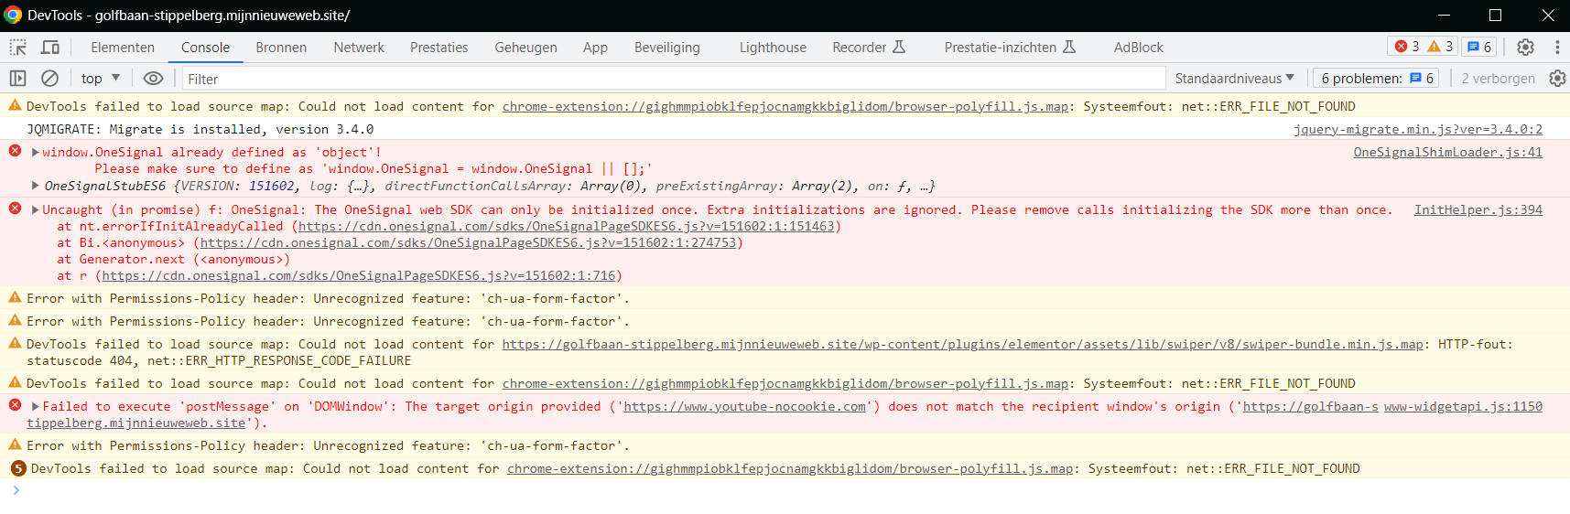
Task: Expand the OneSignalStubES6 object
Action: (x=36, y=186)
